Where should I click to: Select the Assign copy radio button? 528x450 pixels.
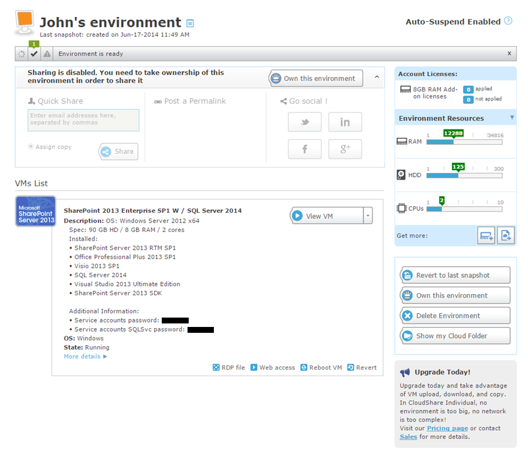pos(31,146)
